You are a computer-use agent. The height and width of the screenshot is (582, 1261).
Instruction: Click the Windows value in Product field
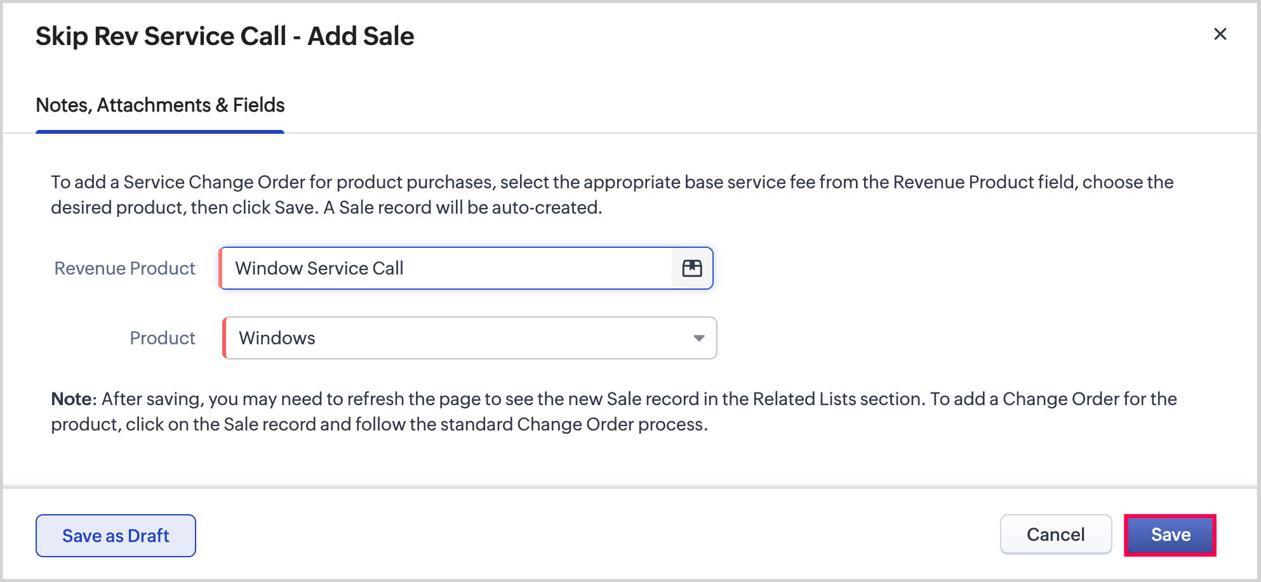(x=277, y=338)
